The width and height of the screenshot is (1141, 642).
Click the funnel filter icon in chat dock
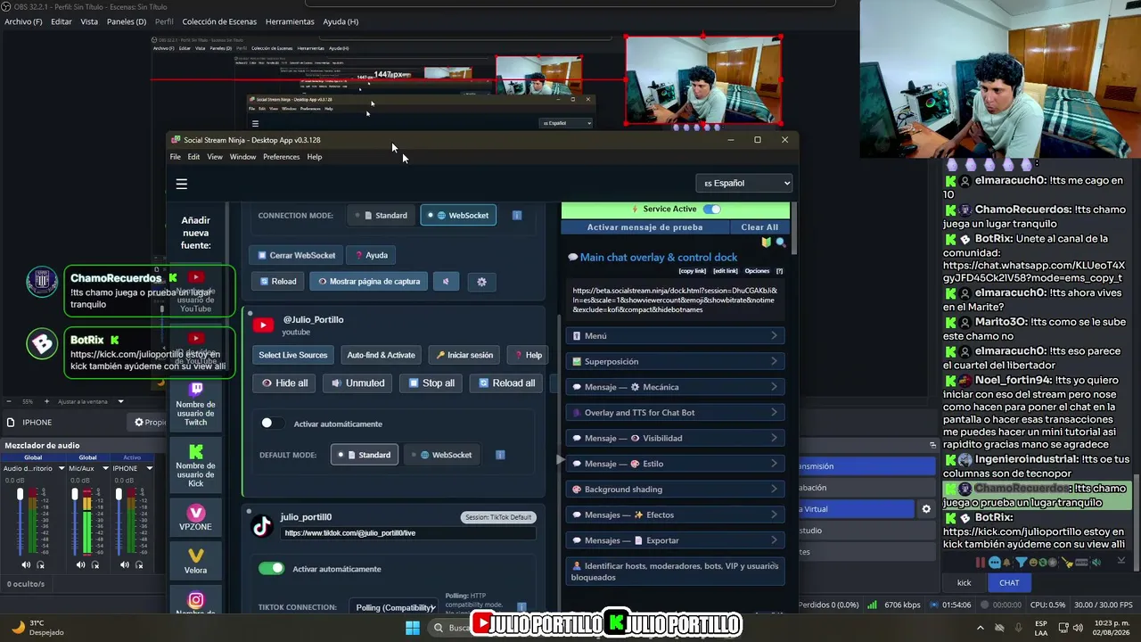coord(1022,563)
